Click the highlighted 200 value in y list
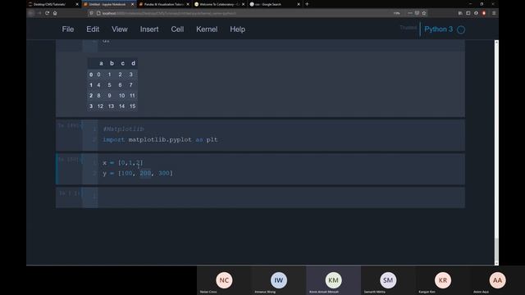This screenshot has width=525, height=295. tap(145, 173)
